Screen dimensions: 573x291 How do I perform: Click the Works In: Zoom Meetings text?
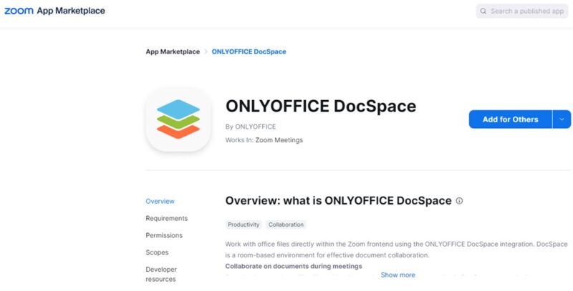(264, 140)
